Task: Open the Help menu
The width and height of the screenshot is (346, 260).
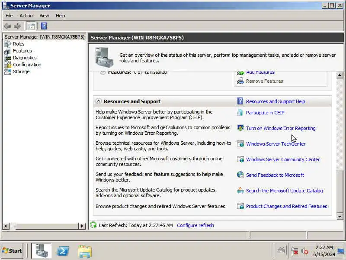Action: (60, 16)
